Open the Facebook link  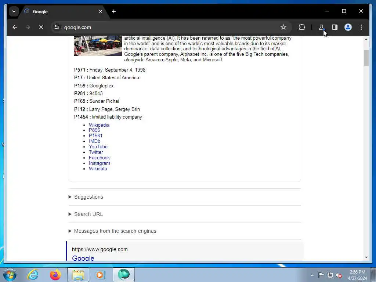[99, 158]
